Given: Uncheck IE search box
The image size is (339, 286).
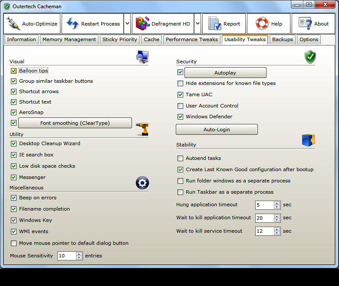Looking at the screenshot, I should 13,155.
